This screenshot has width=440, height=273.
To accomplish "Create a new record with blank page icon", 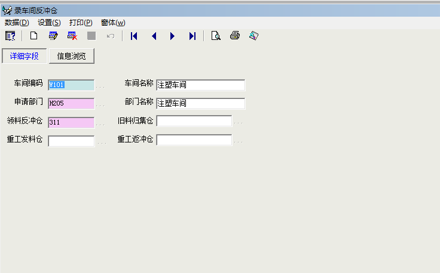I will click(34, 36).
